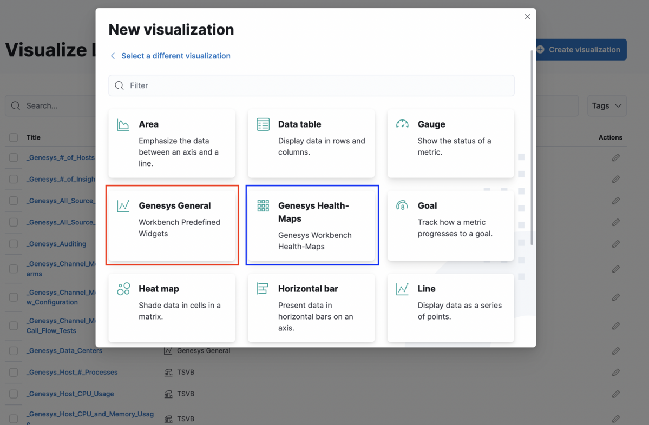Click the Genesys General chart icon
The image size is (649, 425).
click(x=123, y=206)
